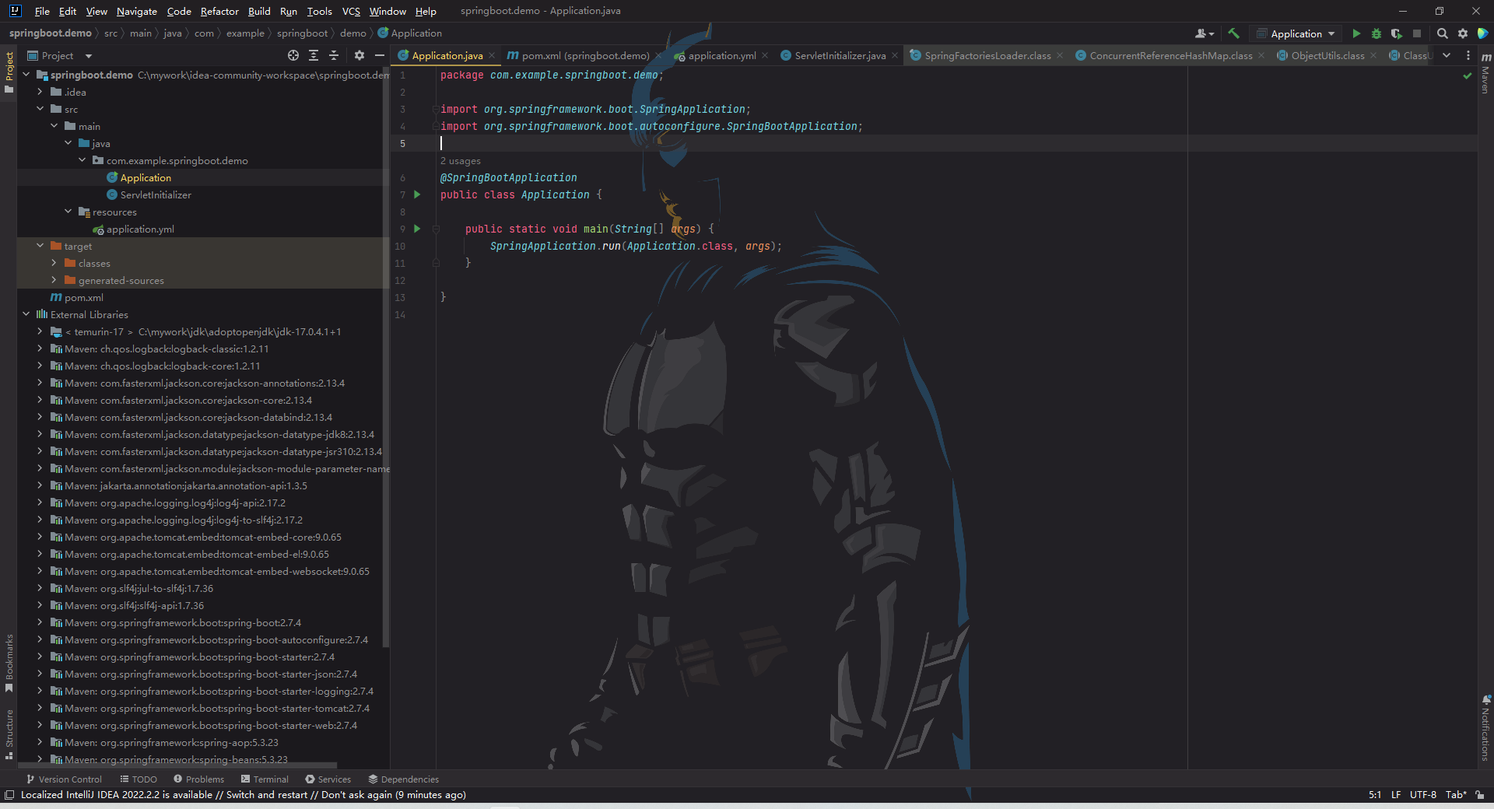
Task: Collapse External Libraries node
Action: point(26,314)
